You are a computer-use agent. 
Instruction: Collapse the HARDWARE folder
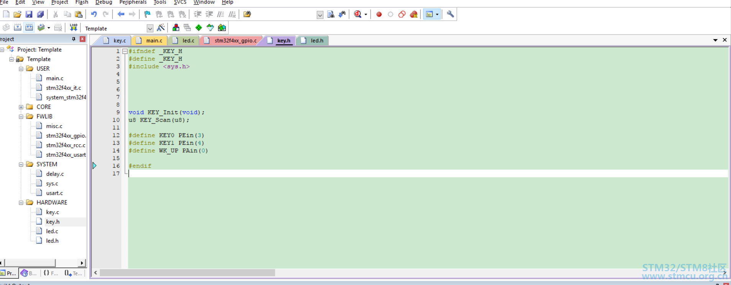point(21,203)
